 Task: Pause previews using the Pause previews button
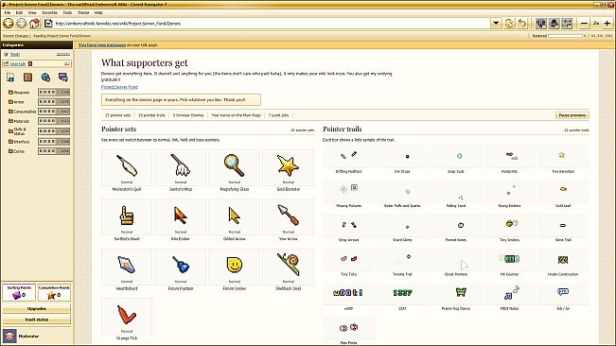tap(572, 115)
